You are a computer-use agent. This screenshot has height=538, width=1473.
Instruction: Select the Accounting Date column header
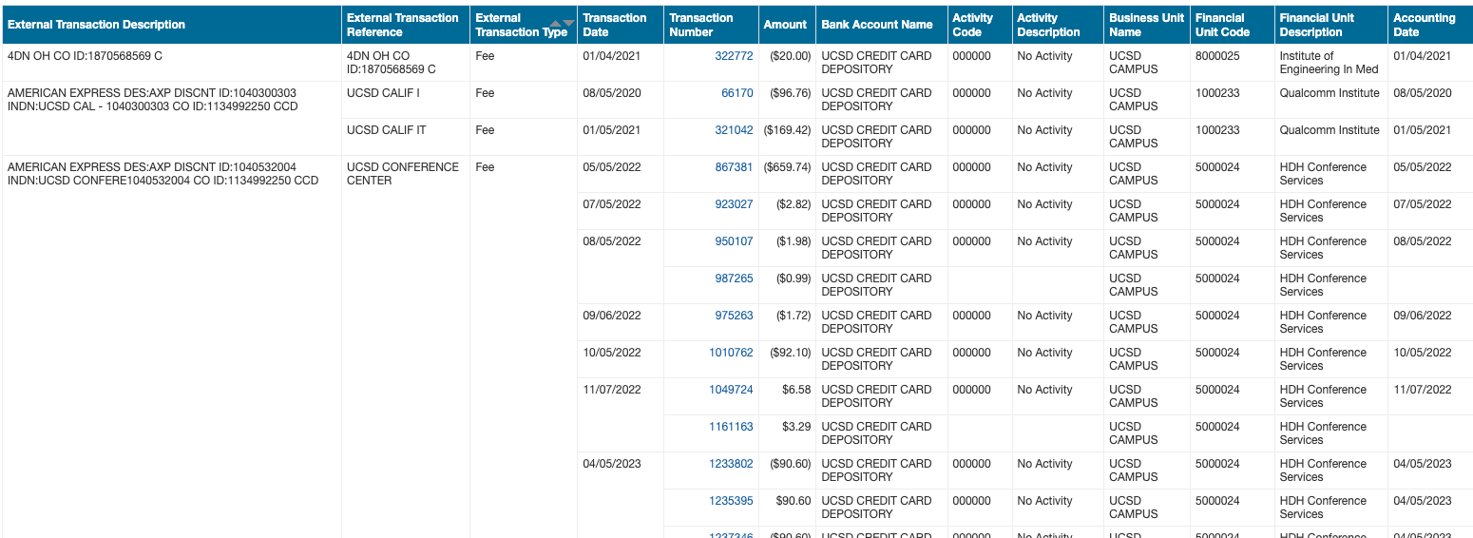coord(1424,25)
